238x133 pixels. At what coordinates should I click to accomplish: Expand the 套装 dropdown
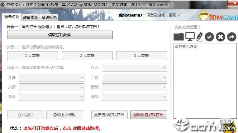point(52,78)
